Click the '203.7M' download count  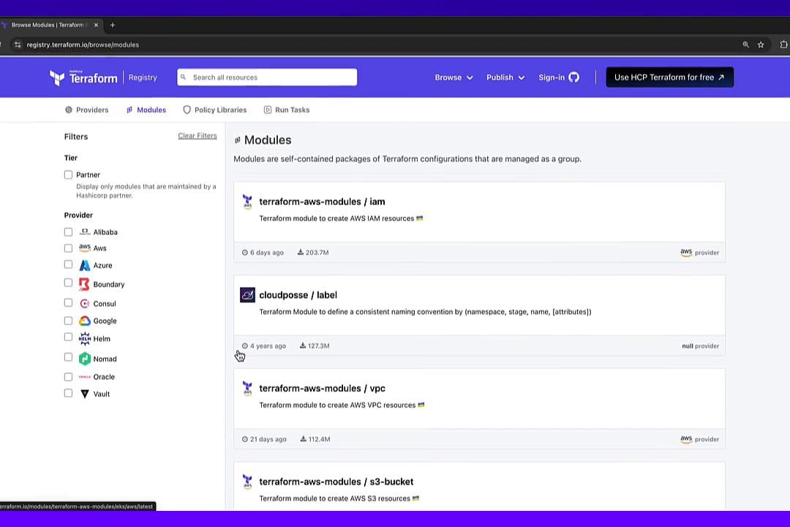313,252
